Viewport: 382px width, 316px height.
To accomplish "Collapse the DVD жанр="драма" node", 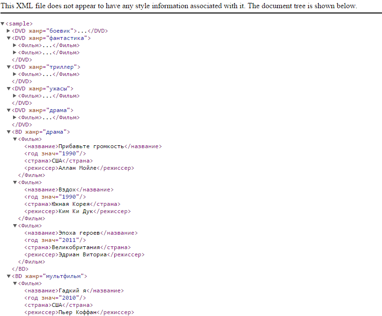I will (9, 110).
